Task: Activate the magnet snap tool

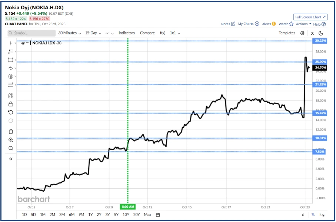Action: tap(11, 95)
